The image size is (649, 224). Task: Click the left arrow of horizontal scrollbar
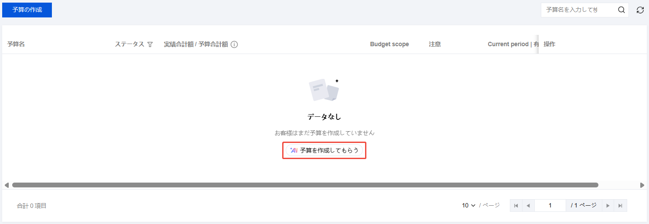coord(6,185)
